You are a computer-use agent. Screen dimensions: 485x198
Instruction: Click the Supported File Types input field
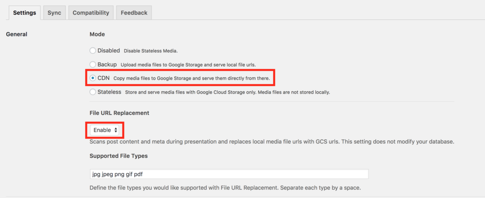click(229, 174)
